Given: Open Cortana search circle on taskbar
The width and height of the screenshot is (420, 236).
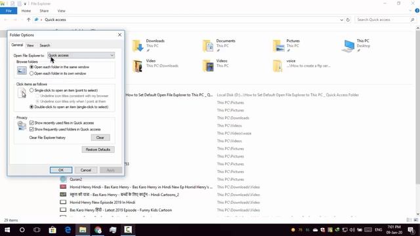Looking at the screenshot, I should click(x=22, y=230).
